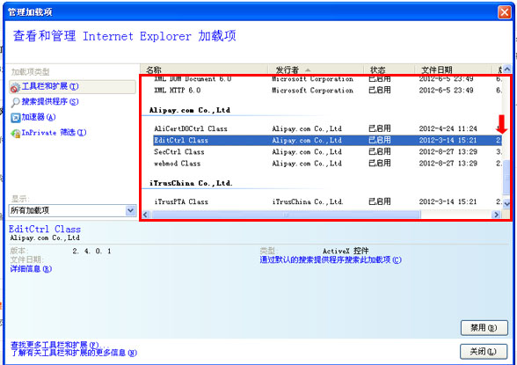Click the search providers magnifier icon

click(16, 102)
